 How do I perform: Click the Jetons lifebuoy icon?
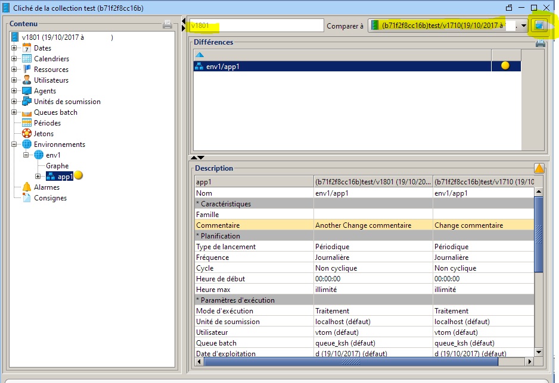click(27, 134)
